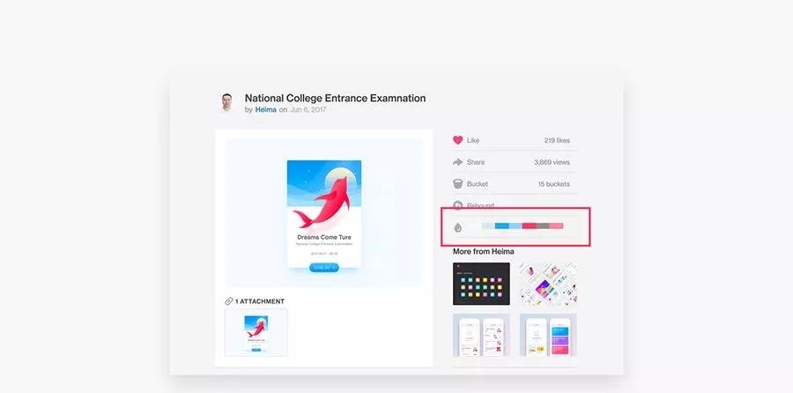This screenshot has height=393, width=793.
Task: Click the pink heart Like icon
Action: [457, 140]
